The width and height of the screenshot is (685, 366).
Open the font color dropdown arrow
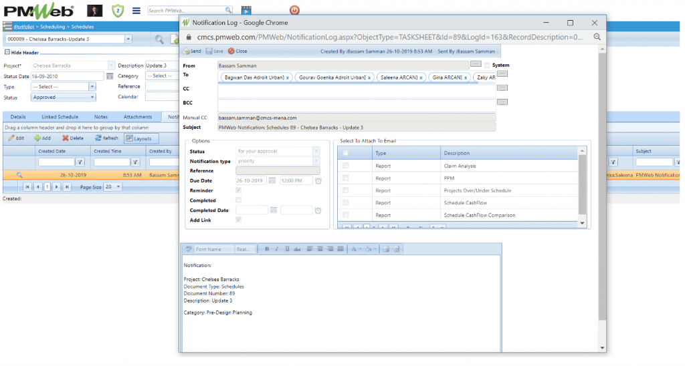(360, 249)
